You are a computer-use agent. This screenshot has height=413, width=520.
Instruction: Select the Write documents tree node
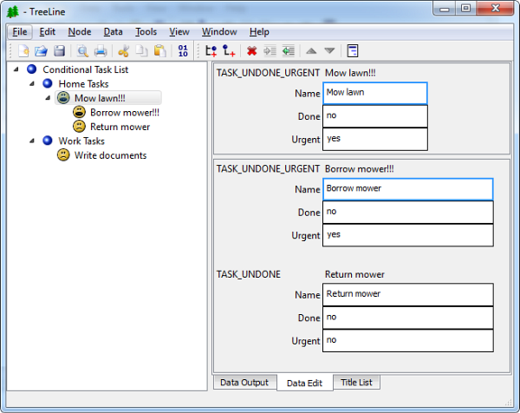point(110,155)
